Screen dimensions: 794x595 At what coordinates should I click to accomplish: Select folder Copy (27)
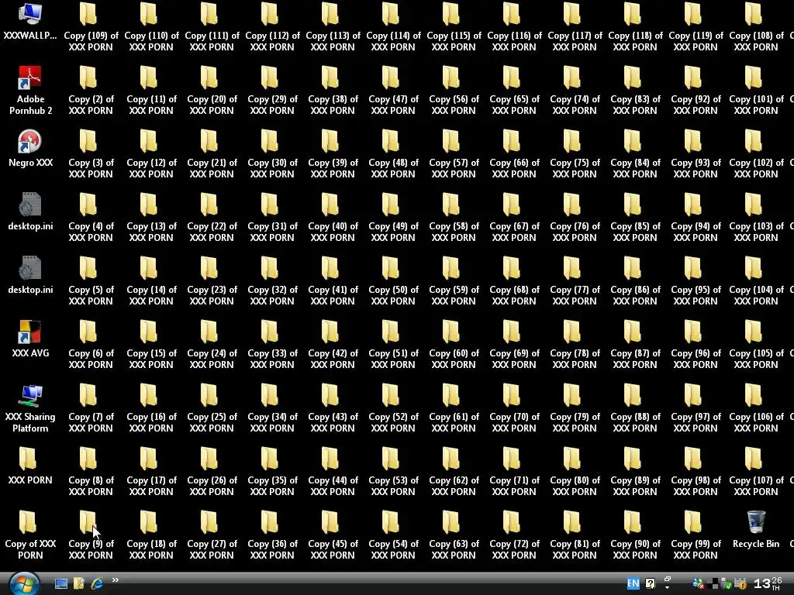click(212, 535)
